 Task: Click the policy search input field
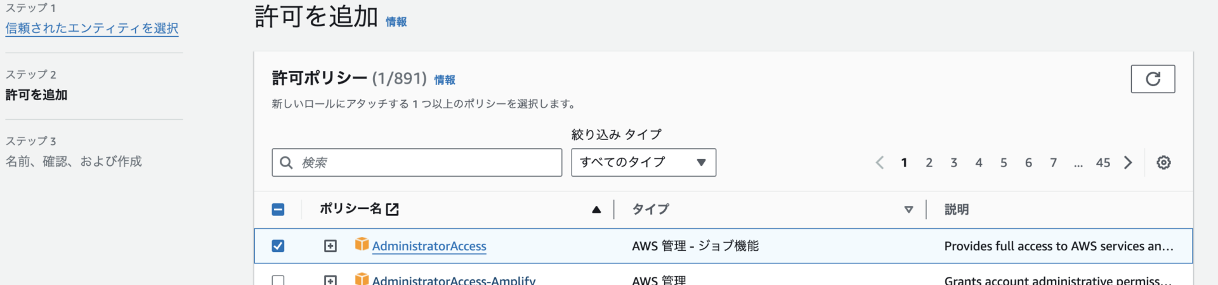click(417, 163)
